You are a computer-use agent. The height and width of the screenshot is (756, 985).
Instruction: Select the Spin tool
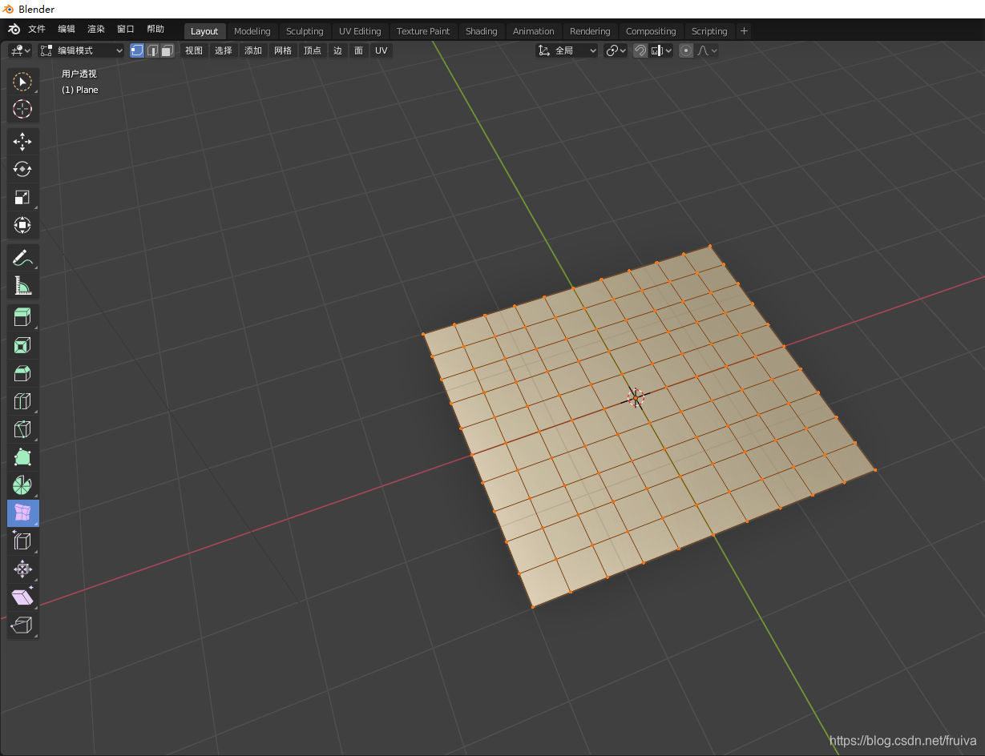[x=22, y=485]
